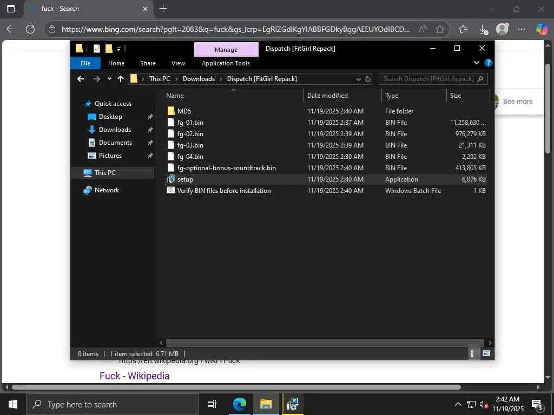This screenshot has width=554, height=415.
Task: Click the Explorer search magnifier icon
Action: tap(480, 79)
